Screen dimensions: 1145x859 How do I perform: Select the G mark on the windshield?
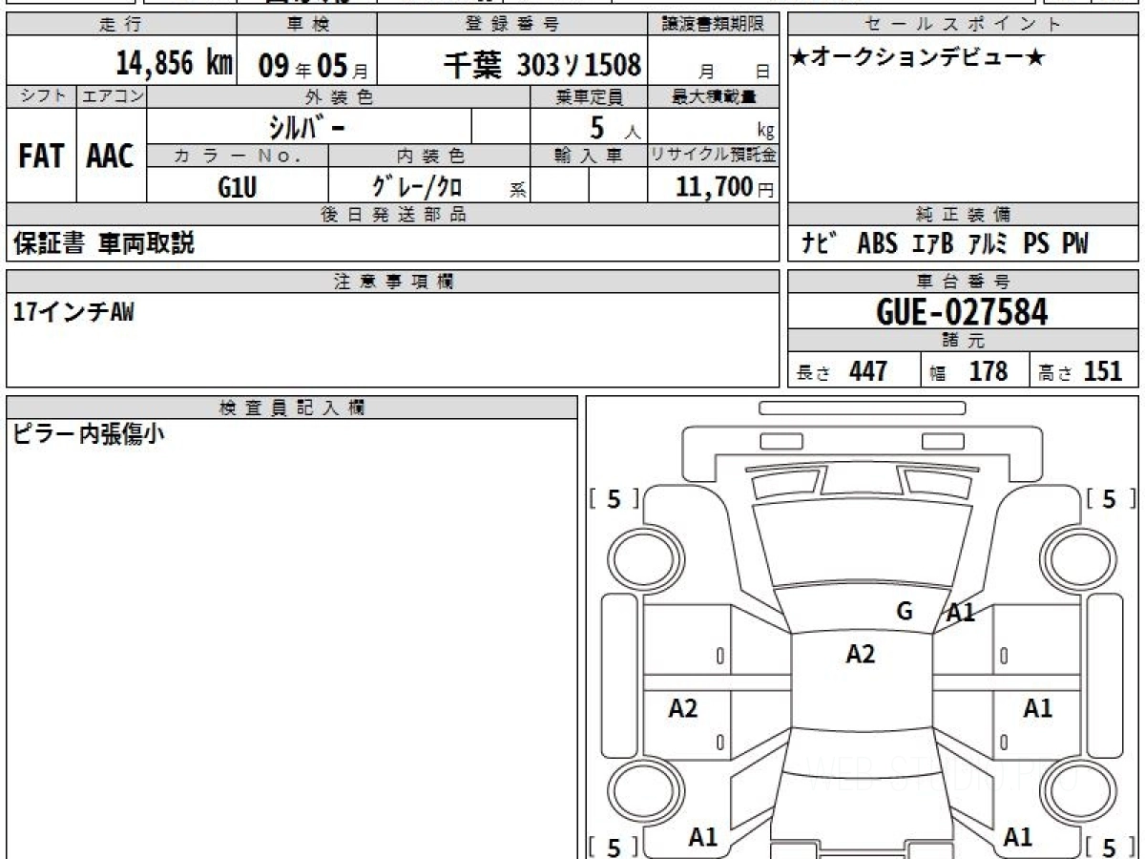(905, 612)
